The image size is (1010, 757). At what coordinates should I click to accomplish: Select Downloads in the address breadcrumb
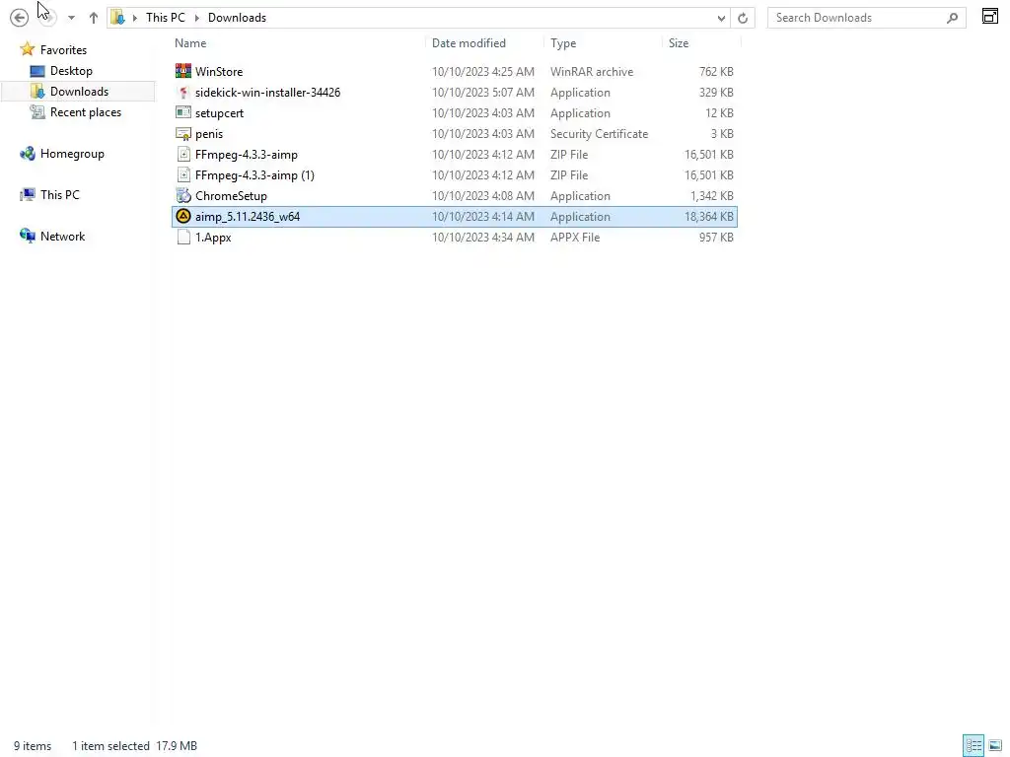237,18
